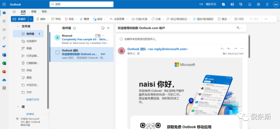Click the 新建文件夹 link
280x129 pixels.
pos(33,99)
